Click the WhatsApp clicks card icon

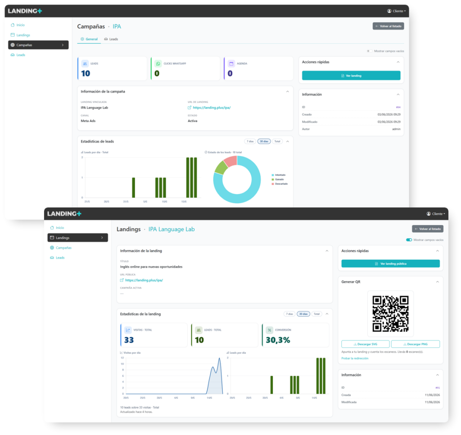[158, 63]
